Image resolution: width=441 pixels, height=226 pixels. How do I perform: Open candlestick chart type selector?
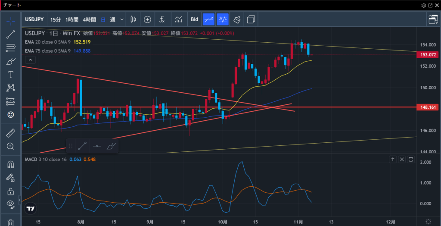coord(133,19)
